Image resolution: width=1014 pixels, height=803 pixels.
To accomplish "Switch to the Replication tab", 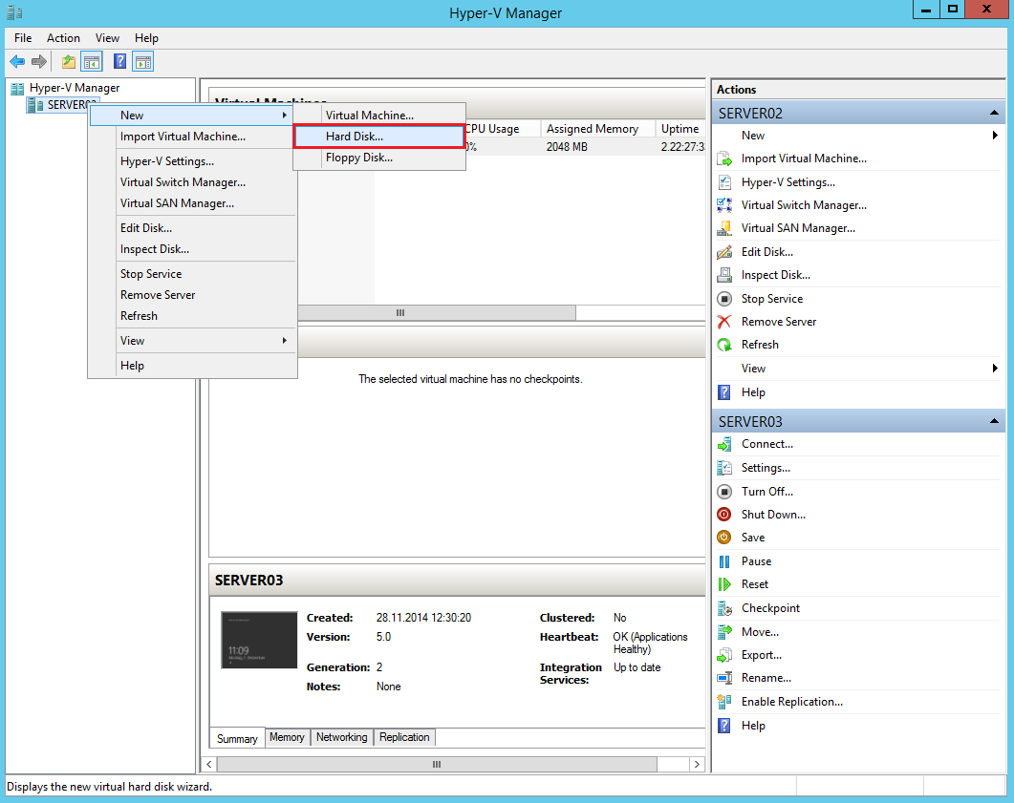I will (404, 737).
